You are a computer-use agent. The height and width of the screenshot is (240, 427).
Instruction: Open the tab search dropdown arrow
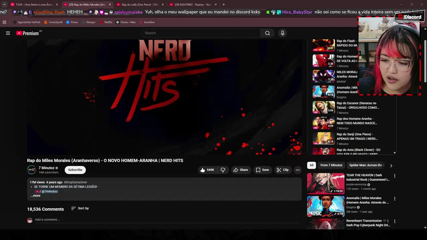[4, 5]
